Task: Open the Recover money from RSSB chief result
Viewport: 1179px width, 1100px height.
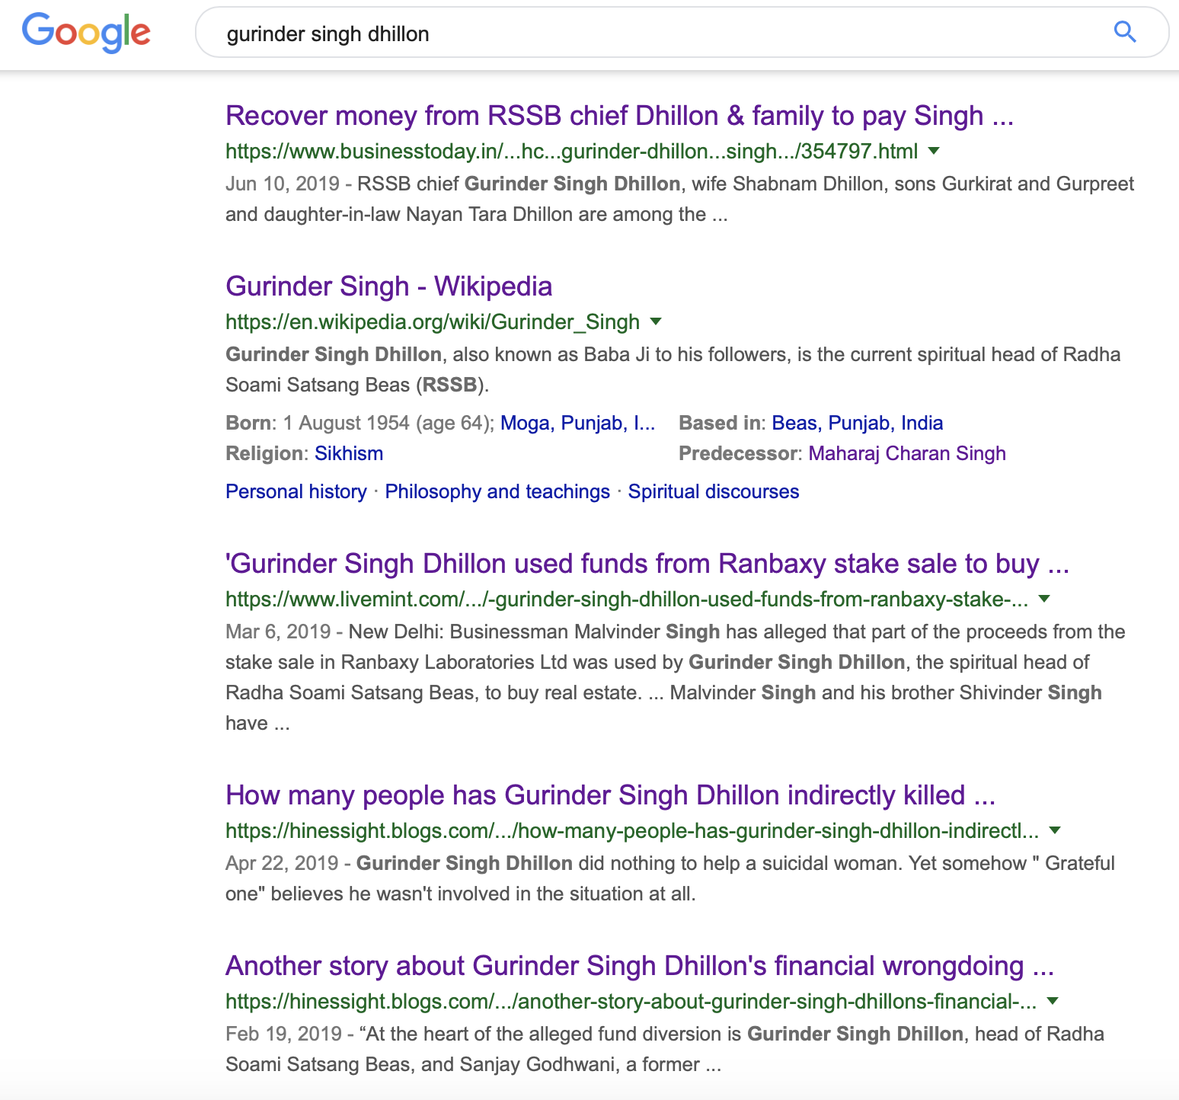Action: [619, 116]
